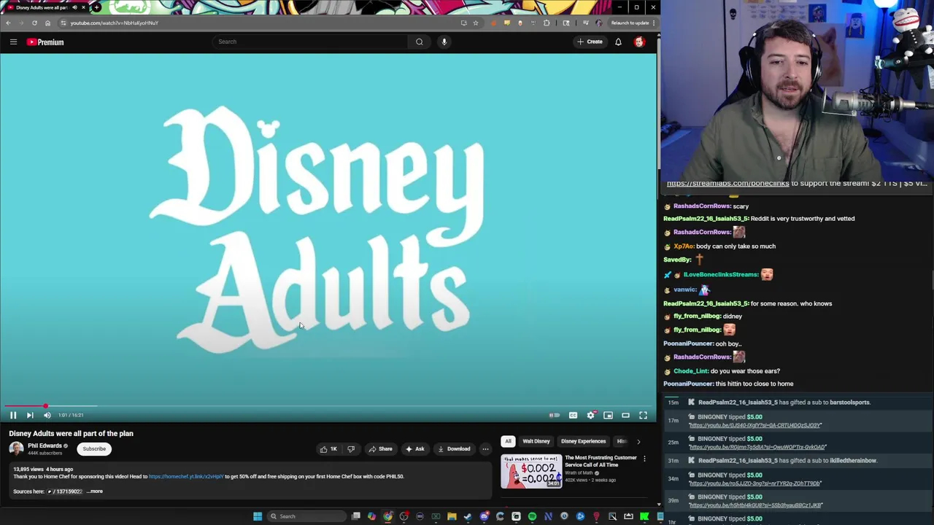Subscribe to Phil Edwards
The image size is (934, 525).
tap(94, 448)
